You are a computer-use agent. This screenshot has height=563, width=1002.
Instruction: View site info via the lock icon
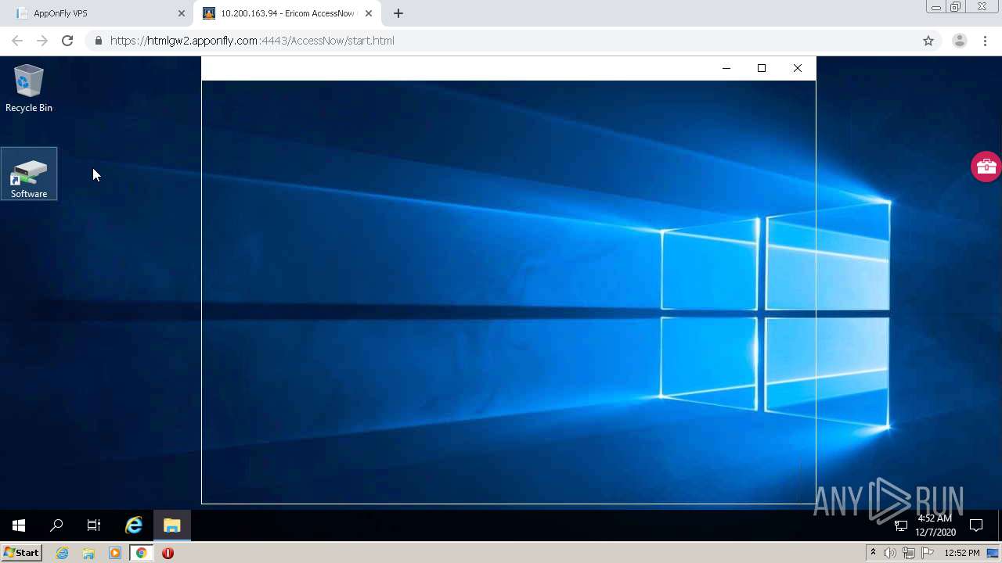coord(98,41)
